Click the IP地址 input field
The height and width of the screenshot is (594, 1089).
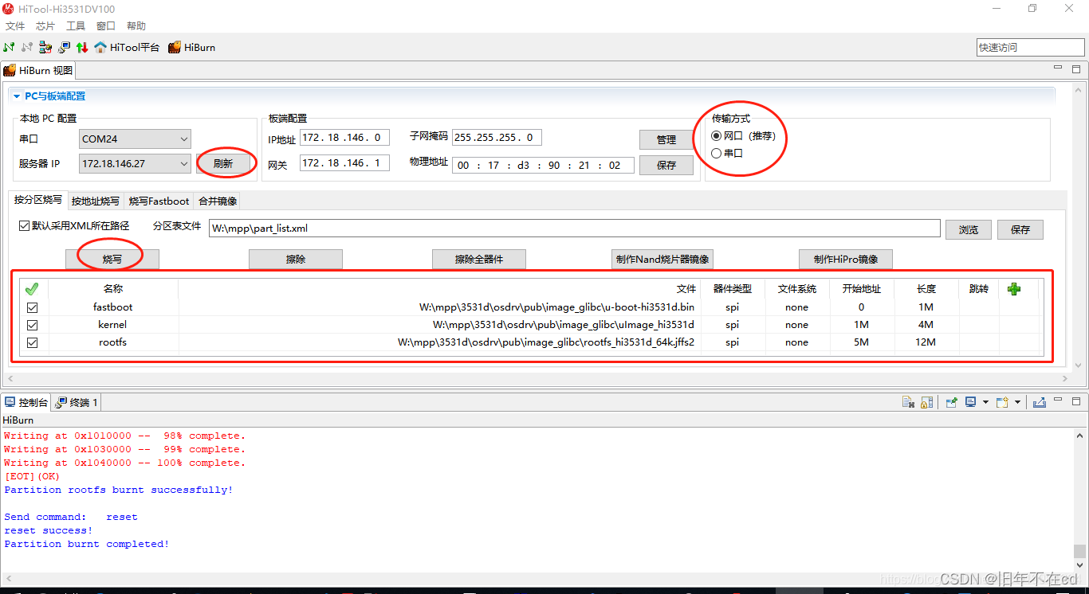click(x=345, y=138)
